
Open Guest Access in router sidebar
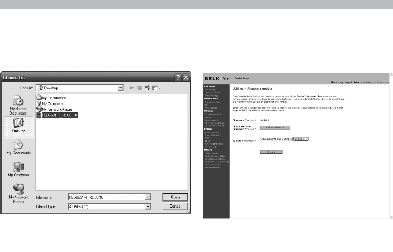click(x=211, y=120)
